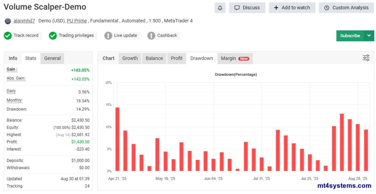Viewport: 376px width, 194px height.
Task: Click the Deposits $1,000.00 value
Action: point(80,160)
